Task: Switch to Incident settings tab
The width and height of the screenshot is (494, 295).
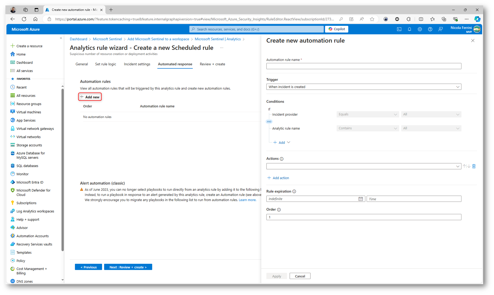Action: click(x=137, y=64)
